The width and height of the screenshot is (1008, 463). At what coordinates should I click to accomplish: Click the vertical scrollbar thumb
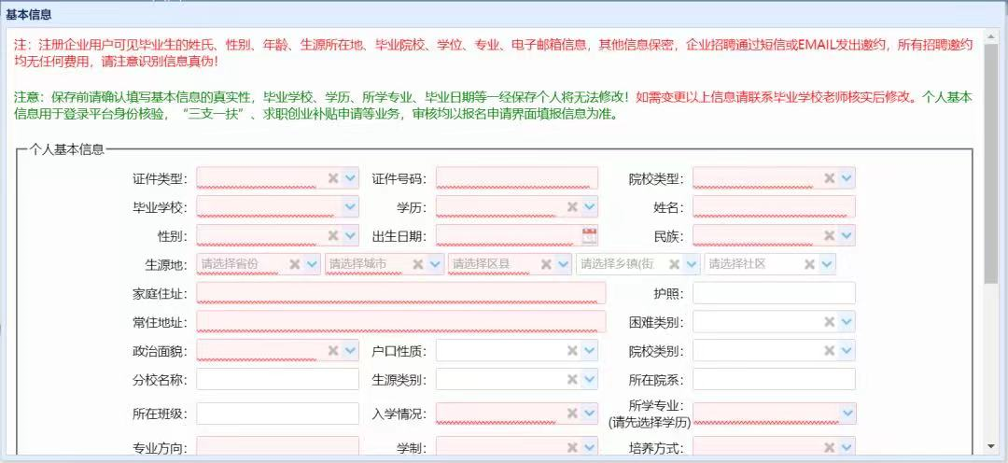pos(990,164)
